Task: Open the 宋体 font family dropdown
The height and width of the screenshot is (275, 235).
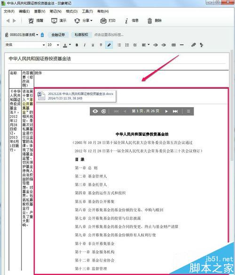Action: coord(25,45)
